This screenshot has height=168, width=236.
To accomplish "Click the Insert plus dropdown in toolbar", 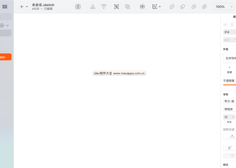I will tap(24, 7).
